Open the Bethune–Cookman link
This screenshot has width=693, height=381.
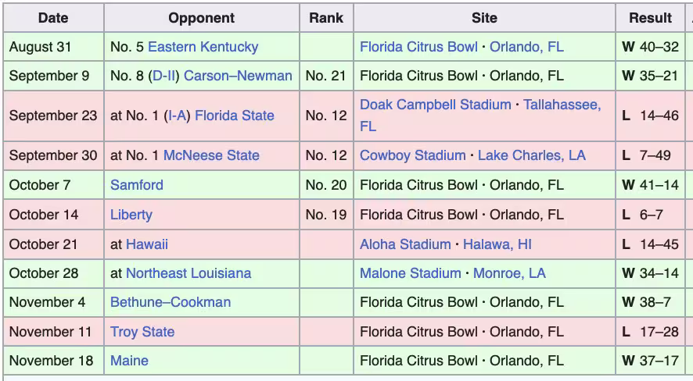[x=171, y=302]
